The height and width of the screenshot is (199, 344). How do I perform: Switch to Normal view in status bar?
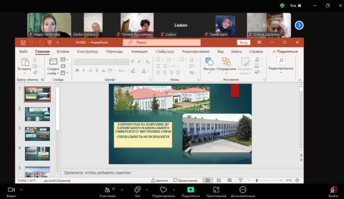(208, 180)
